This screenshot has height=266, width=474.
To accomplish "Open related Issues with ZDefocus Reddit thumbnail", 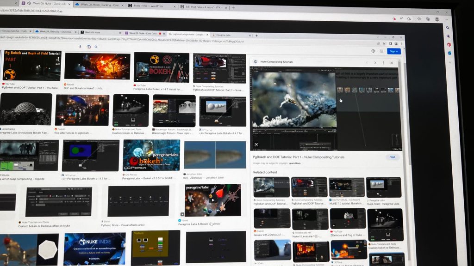I will [272, 218].
